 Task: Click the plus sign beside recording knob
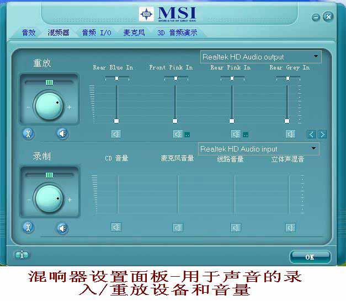pos(70,200)
